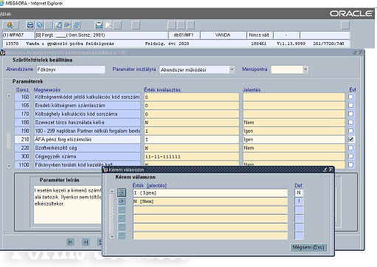Click the Jelentés cell showing Nem in row 180

[x=294, y=122]
